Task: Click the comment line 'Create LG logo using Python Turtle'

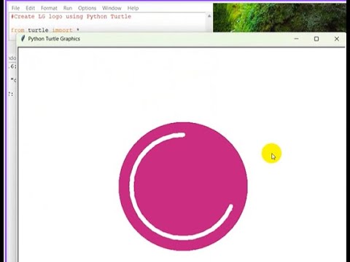Action: tap(71, 17)
